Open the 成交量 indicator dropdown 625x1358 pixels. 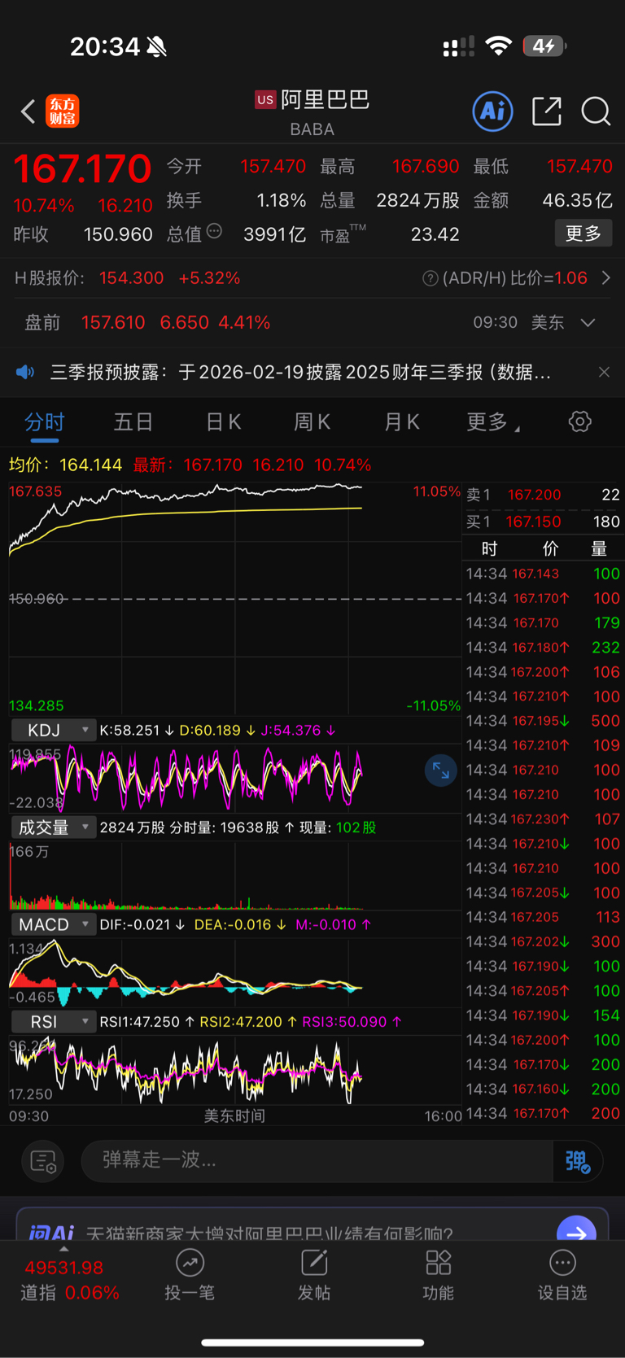(53, 827)
